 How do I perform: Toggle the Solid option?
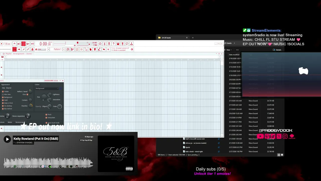[3, 100]
